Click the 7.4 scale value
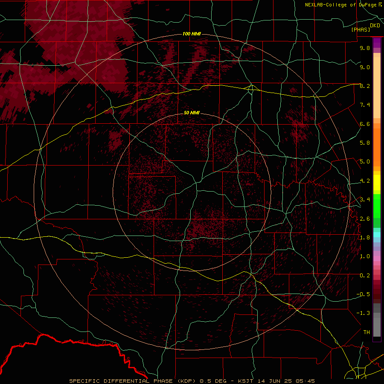The width and height of the screenshot is (384, 384). point(365,105)
